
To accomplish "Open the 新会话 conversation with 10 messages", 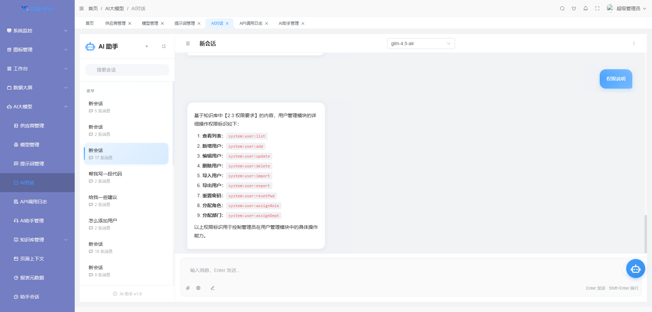I will pos(126,247).
